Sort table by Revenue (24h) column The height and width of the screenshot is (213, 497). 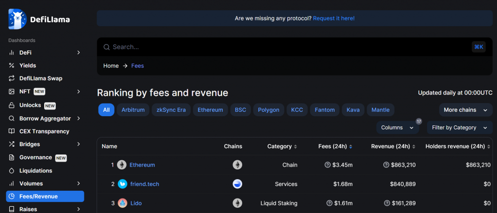(x=393, y=146)
